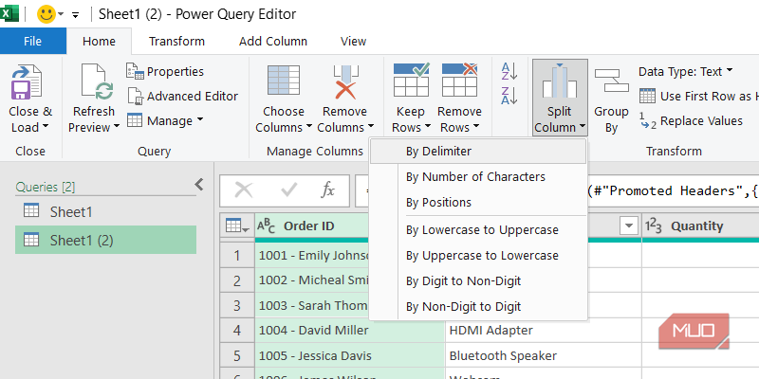Select the Sheet1 (2) query
759x379 pixels.
point(105,241)
